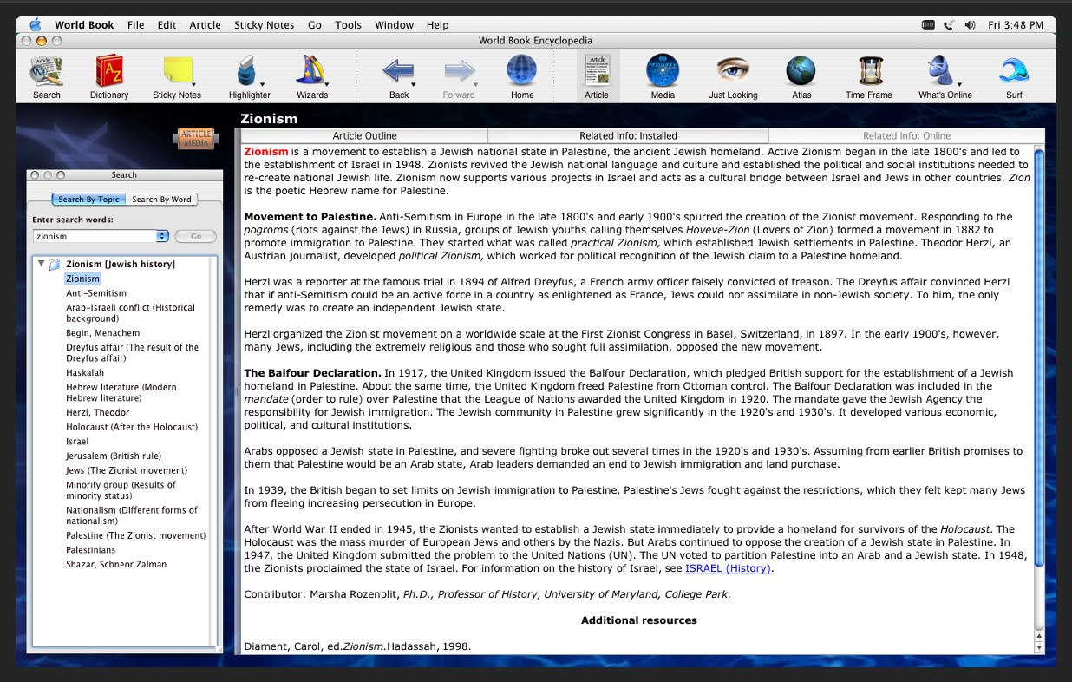Open the What's Online dropdown arrow

click(x=959, y=84)
